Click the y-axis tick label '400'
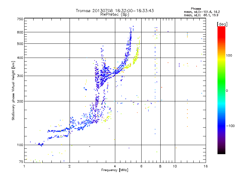The width and height of the screenshot is (242, 181). pos(20,58)
